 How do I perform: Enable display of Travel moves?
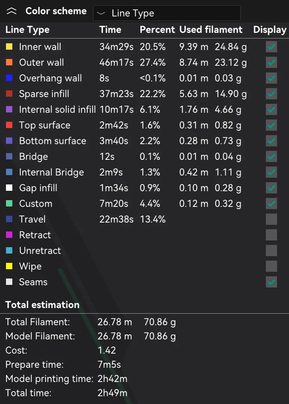coord(271,220)
